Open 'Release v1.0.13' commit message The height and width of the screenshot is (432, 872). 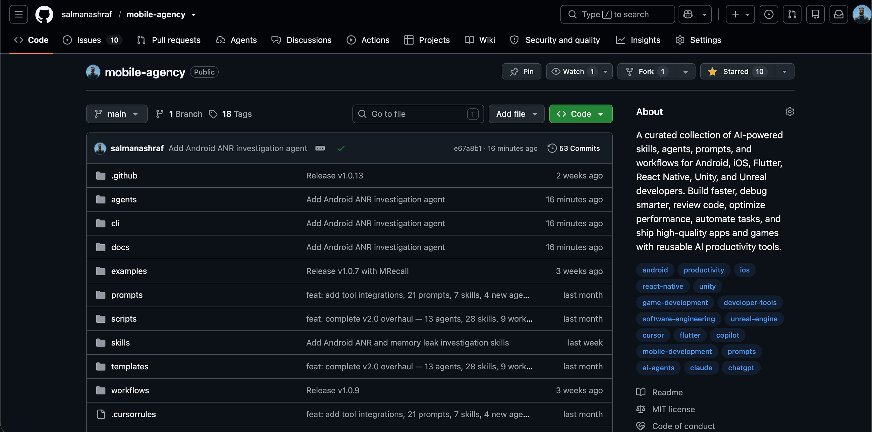pos(334,176)
